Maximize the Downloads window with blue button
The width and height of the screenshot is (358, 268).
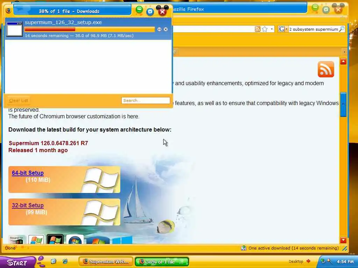[x=150, y=12]
